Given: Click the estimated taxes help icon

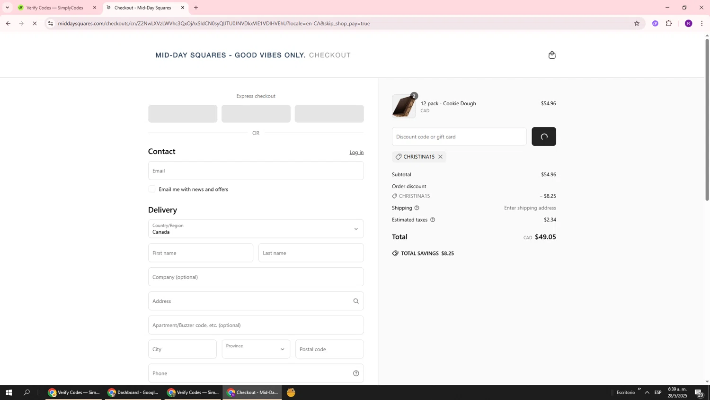Looking at the screenshot, I should [x=433, y=220].
